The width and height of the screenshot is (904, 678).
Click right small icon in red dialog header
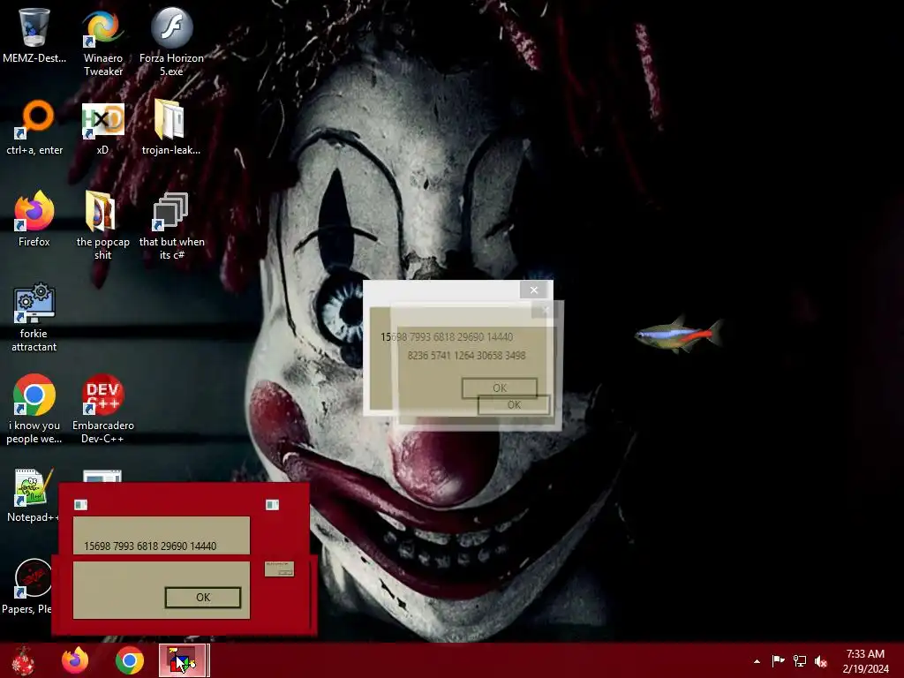point(272,505)
